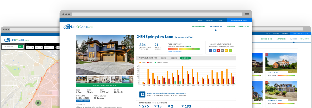Image resolution: width=312 pixels, height=108 pixels.
Task: Click 'How is this calculated?' link
Action: (175, 51)
